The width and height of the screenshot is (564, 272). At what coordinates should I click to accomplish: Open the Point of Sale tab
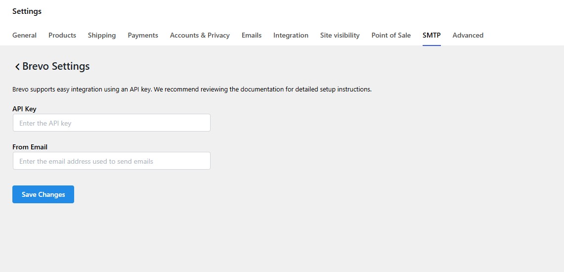pyautogui.click(x=391, y=35)
